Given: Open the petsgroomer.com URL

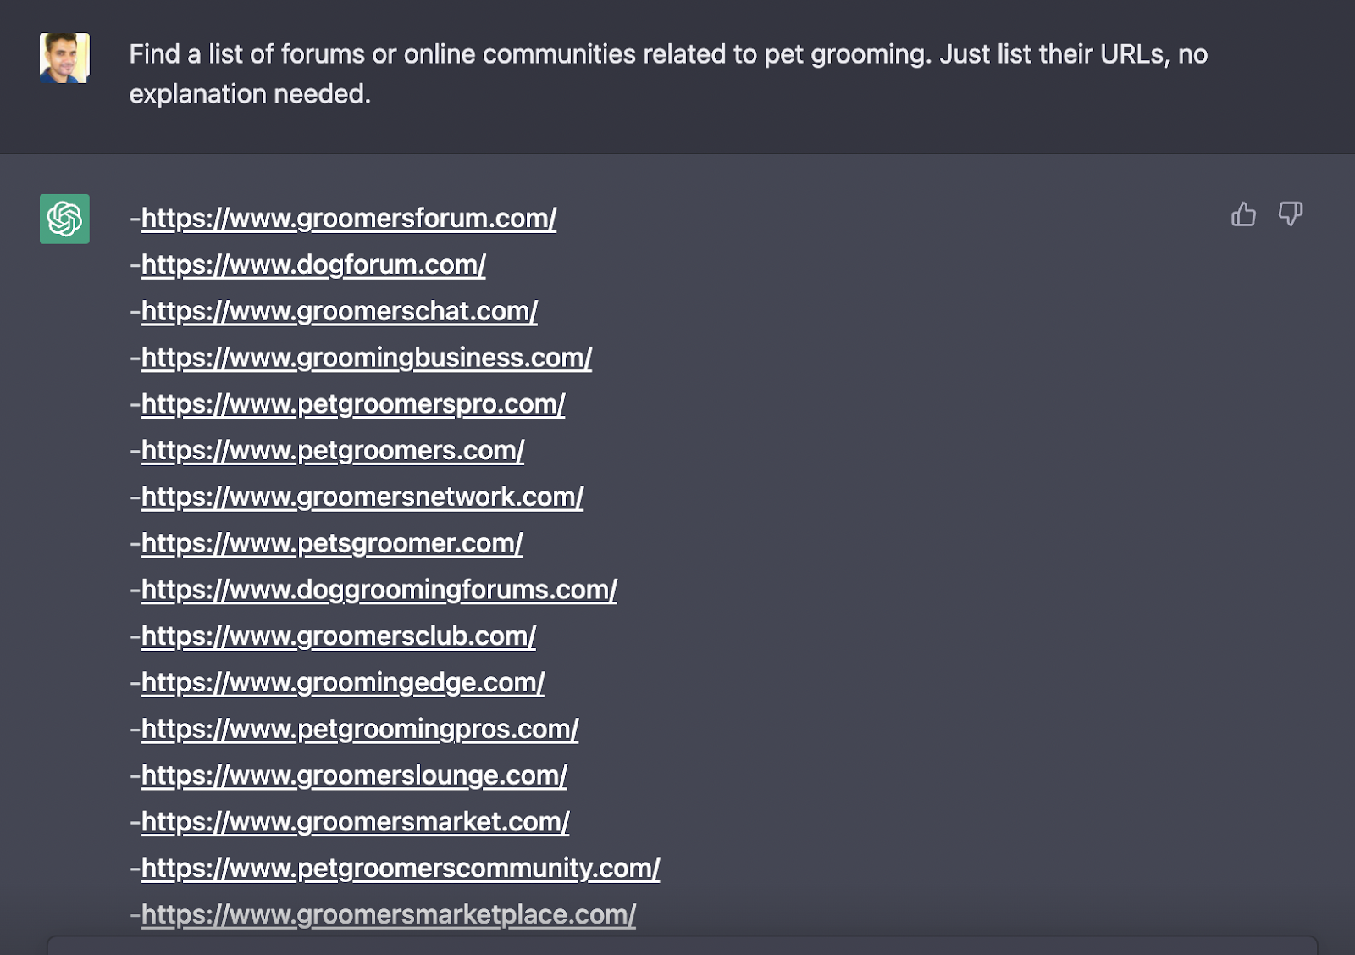Looking at the screenshot, I should click(x=331, y=544).
